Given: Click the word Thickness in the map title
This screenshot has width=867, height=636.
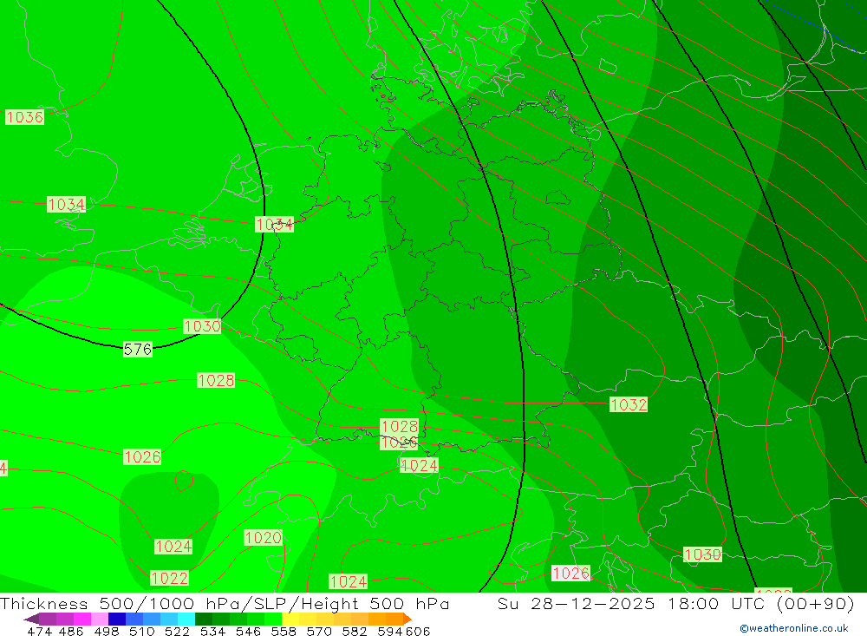Looking at the screenshot, I should coord(43,603).
